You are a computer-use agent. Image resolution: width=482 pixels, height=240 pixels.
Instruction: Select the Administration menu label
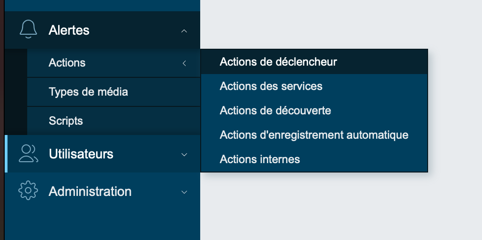click(x=90, y=192)
